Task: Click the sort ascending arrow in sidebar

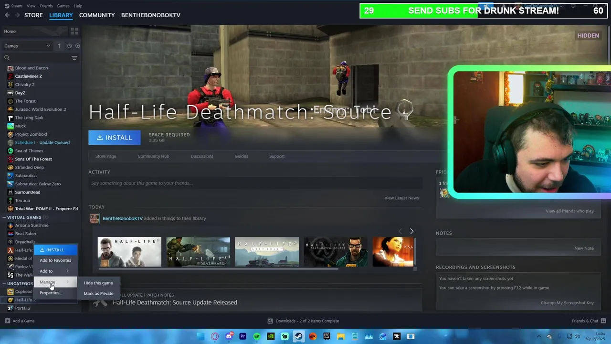Action: [59, 46]
